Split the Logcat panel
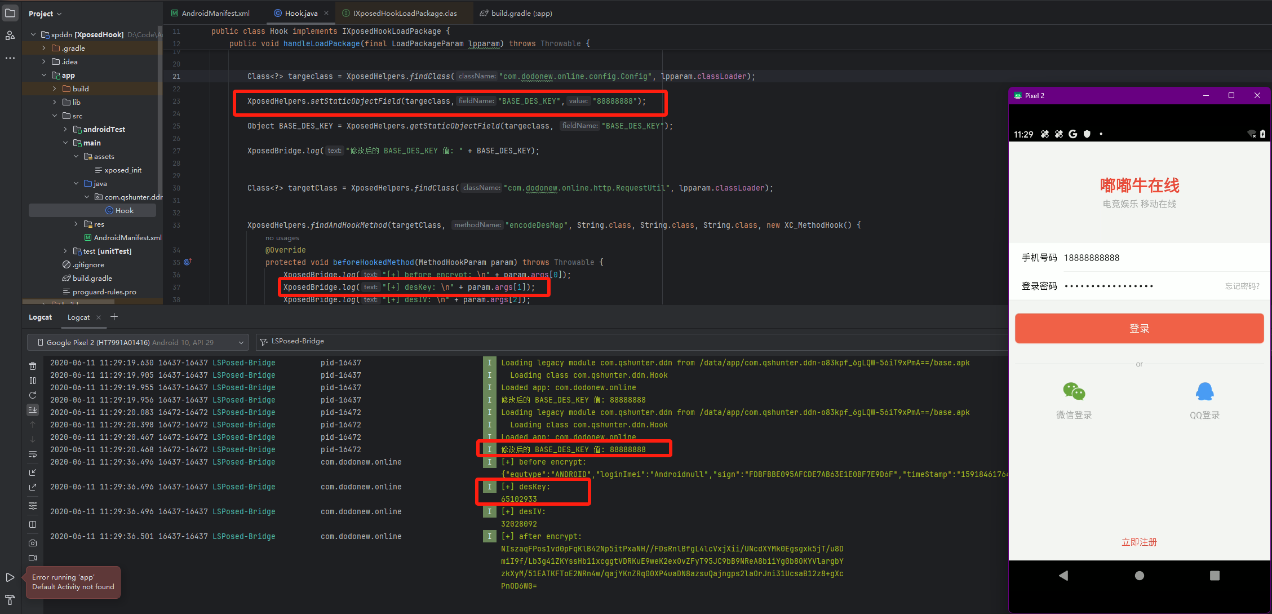Screen dimensions: 1272x614 point(33,524)
